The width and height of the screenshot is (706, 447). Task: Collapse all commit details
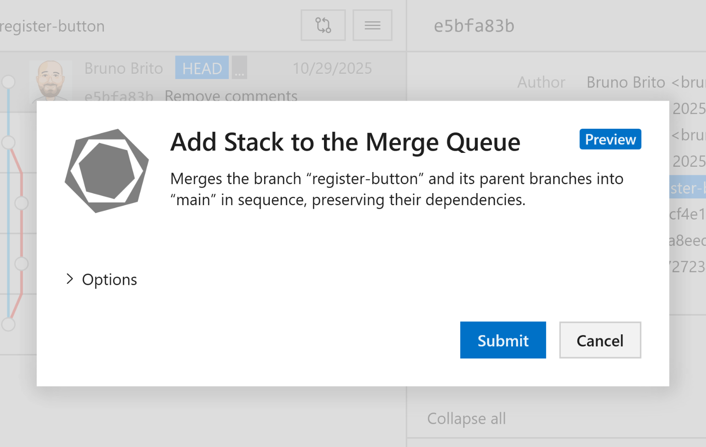pos(466,419)
